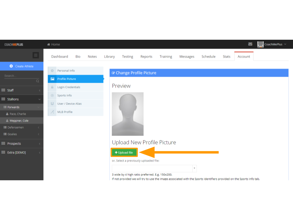Click the User / Device Alias magnet icon
This screenshot has width=293, height=220.
52,104
